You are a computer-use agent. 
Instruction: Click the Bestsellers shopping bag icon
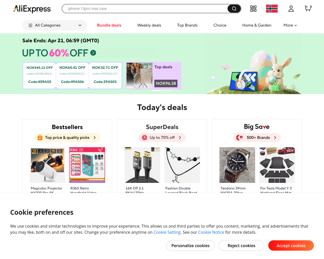coord(40,138)
